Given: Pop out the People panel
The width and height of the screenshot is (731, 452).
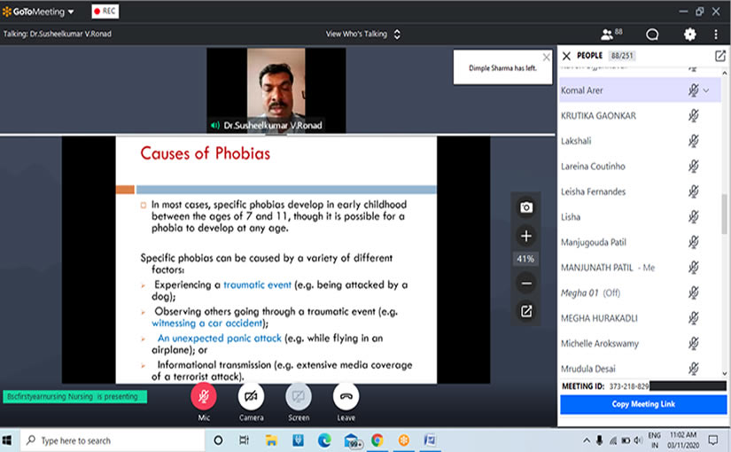Looking at the screenshot, I should pyautogui.click(x=719, y=56).
